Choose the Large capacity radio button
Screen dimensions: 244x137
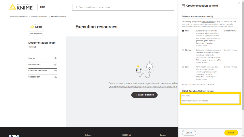(183, 67)
